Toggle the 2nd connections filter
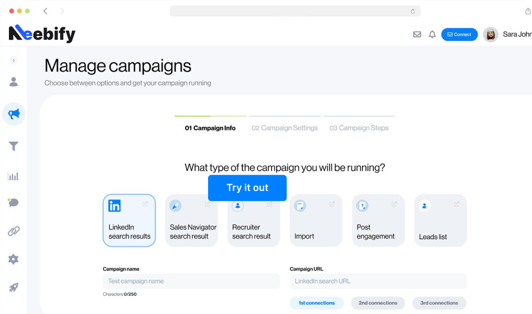This screenshot has width=532, height=314. (x=378, y=303)
